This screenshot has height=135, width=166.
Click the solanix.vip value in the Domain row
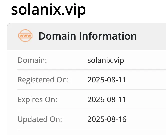[106, 60]
